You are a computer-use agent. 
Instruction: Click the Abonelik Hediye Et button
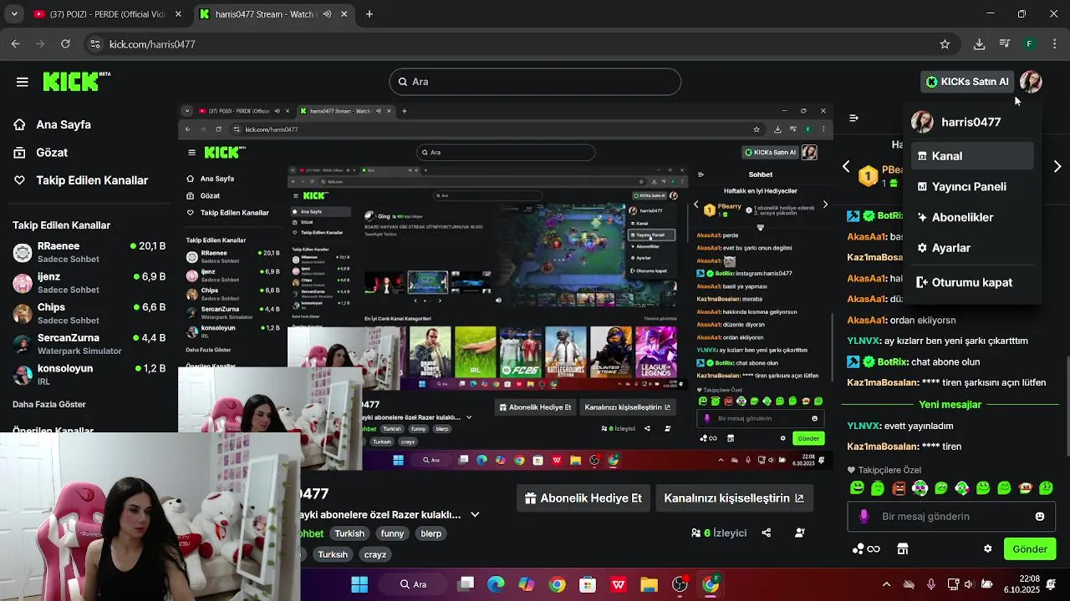(x=583, y=498)
